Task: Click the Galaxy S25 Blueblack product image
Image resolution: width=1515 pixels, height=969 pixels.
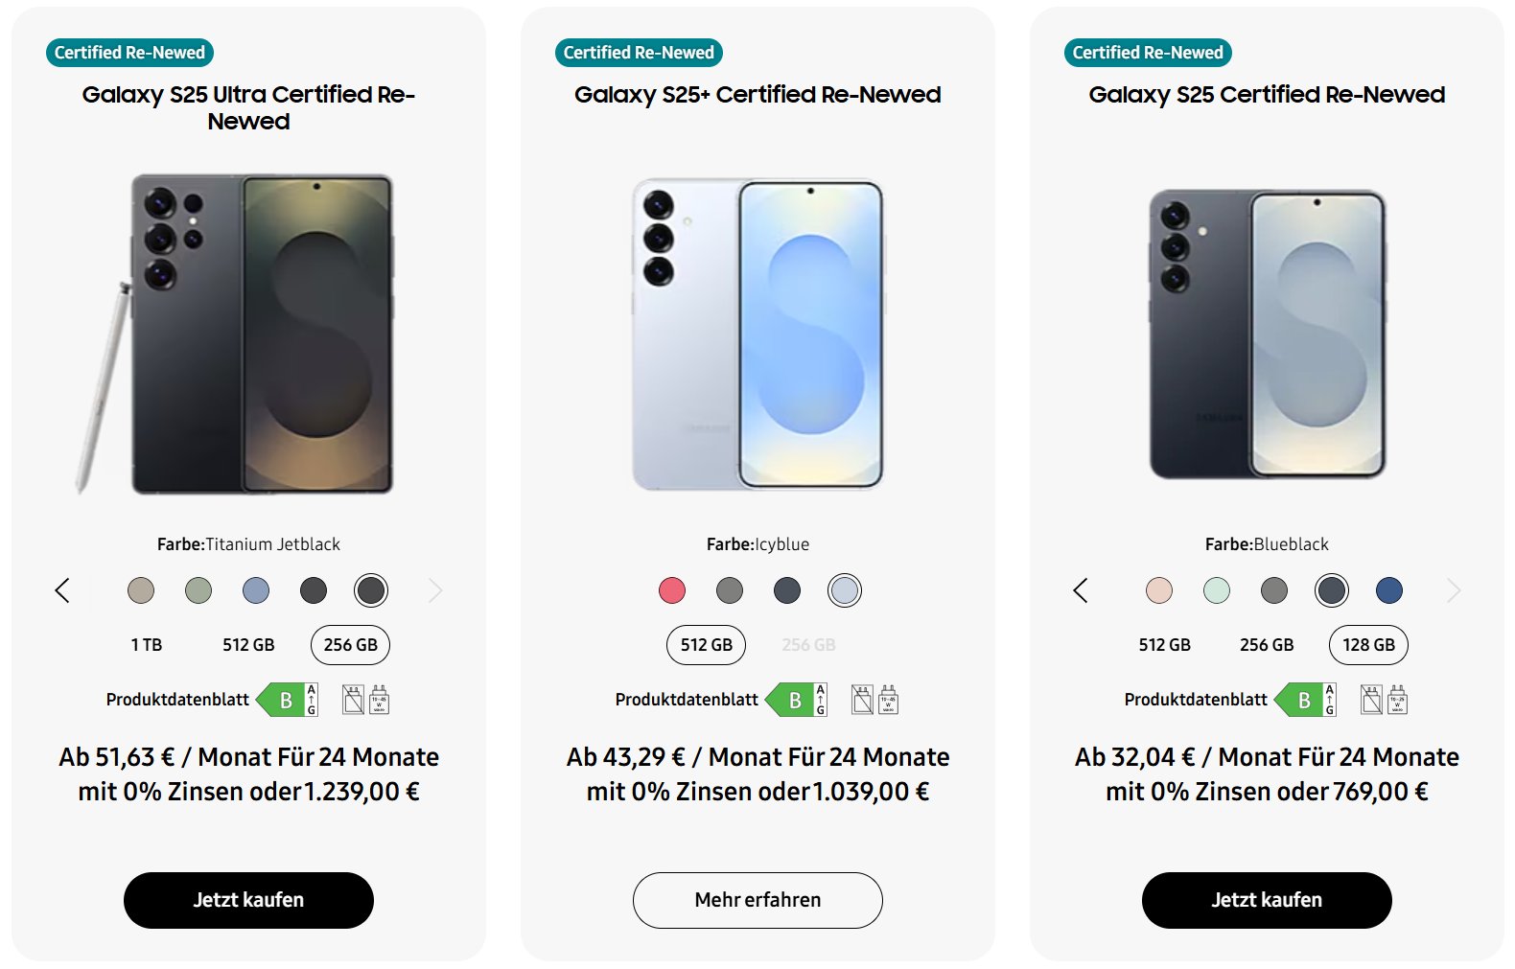Action: [x=1268, y=334]
